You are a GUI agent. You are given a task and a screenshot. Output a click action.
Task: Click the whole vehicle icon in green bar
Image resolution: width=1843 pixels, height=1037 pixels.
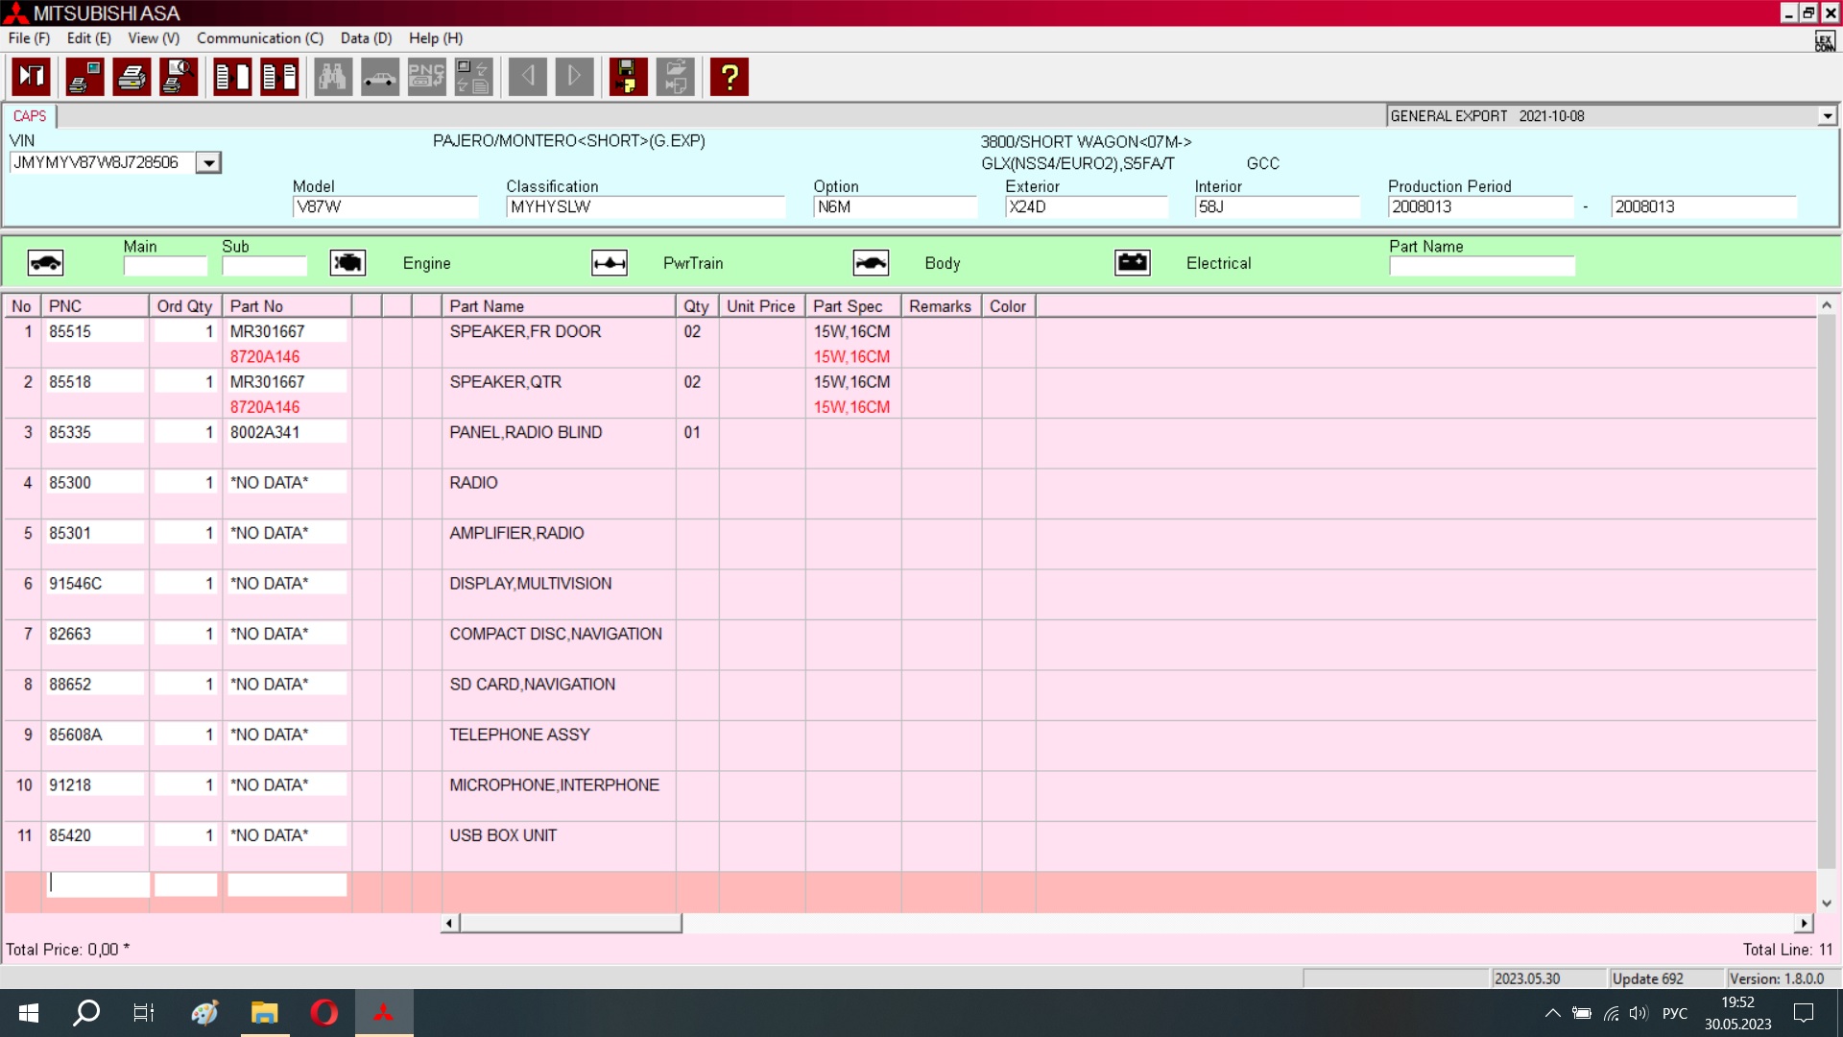(x=45, y=263)
